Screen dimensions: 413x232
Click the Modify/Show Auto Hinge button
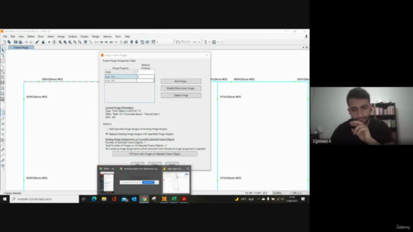click(x=181, y=88)
